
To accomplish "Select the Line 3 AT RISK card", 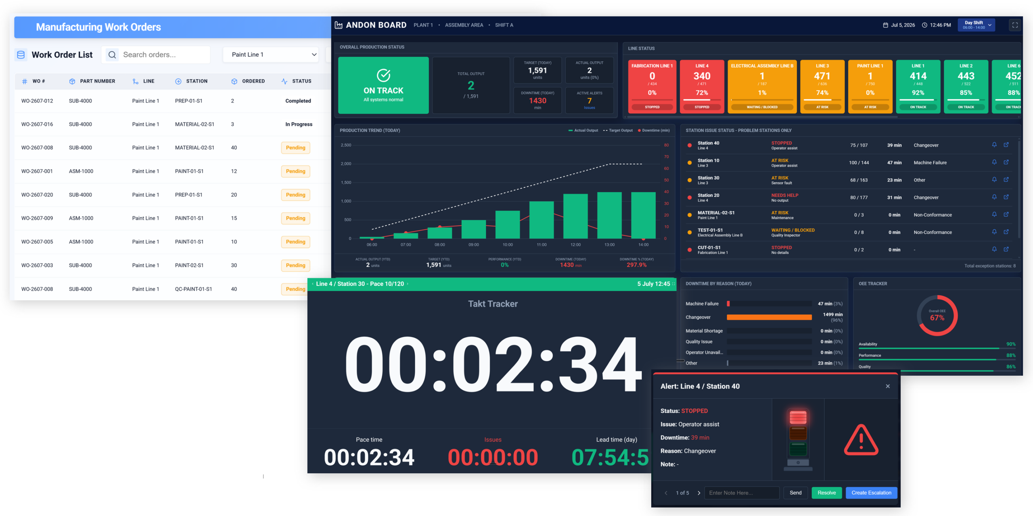I will 822,87.
